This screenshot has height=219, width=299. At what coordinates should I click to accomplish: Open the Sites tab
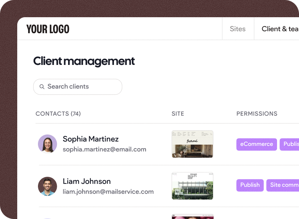click(238, 29)
